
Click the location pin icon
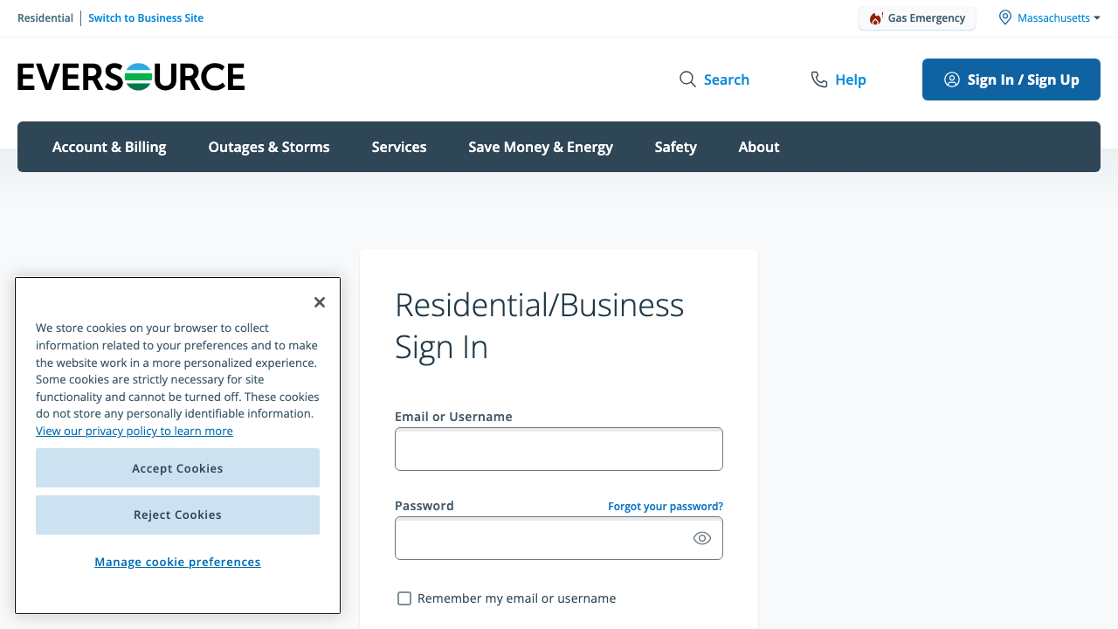click(x=1005, y=17)
